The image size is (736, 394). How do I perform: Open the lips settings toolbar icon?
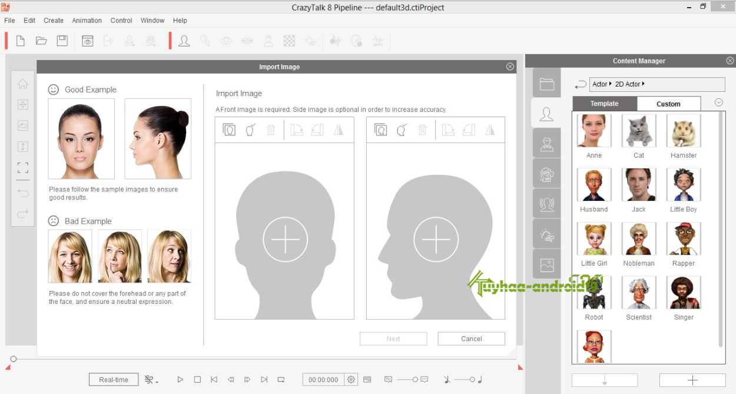point(247,41)
